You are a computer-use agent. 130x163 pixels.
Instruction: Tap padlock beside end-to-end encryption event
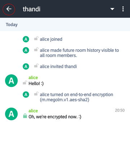coord(36,94)
